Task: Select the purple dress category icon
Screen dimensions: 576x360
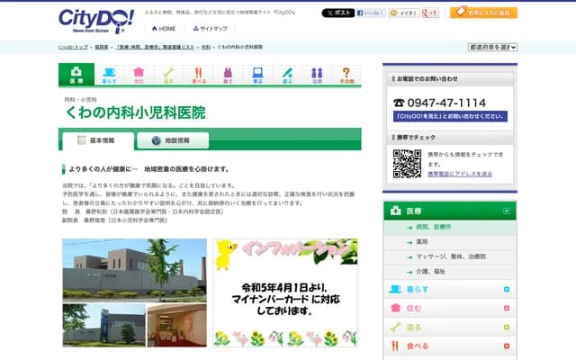Action: [x=228, y=76]
